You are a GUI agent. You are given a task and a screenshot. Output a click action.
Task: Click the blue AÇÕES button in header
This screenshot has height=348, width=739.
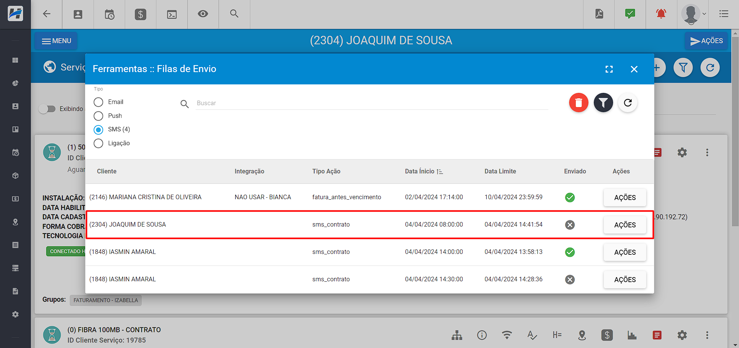[706, 41]
